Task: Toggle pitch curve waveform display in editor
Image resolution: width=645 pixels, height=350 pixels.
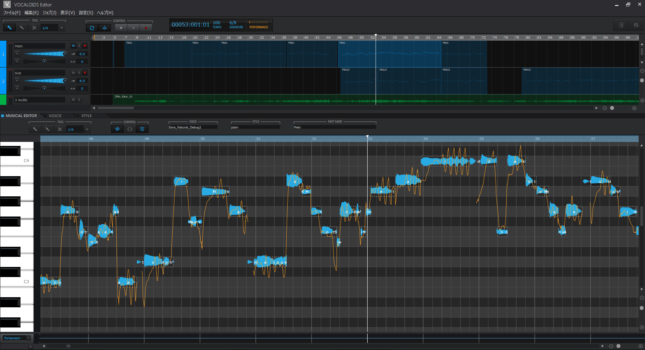Action: (x=117, y=129)
